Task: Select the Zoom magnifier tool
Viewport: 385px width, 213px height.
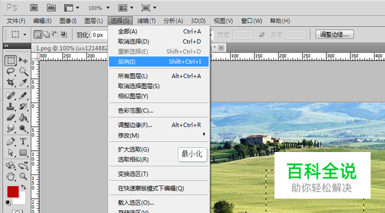Action: click(23, 176)
